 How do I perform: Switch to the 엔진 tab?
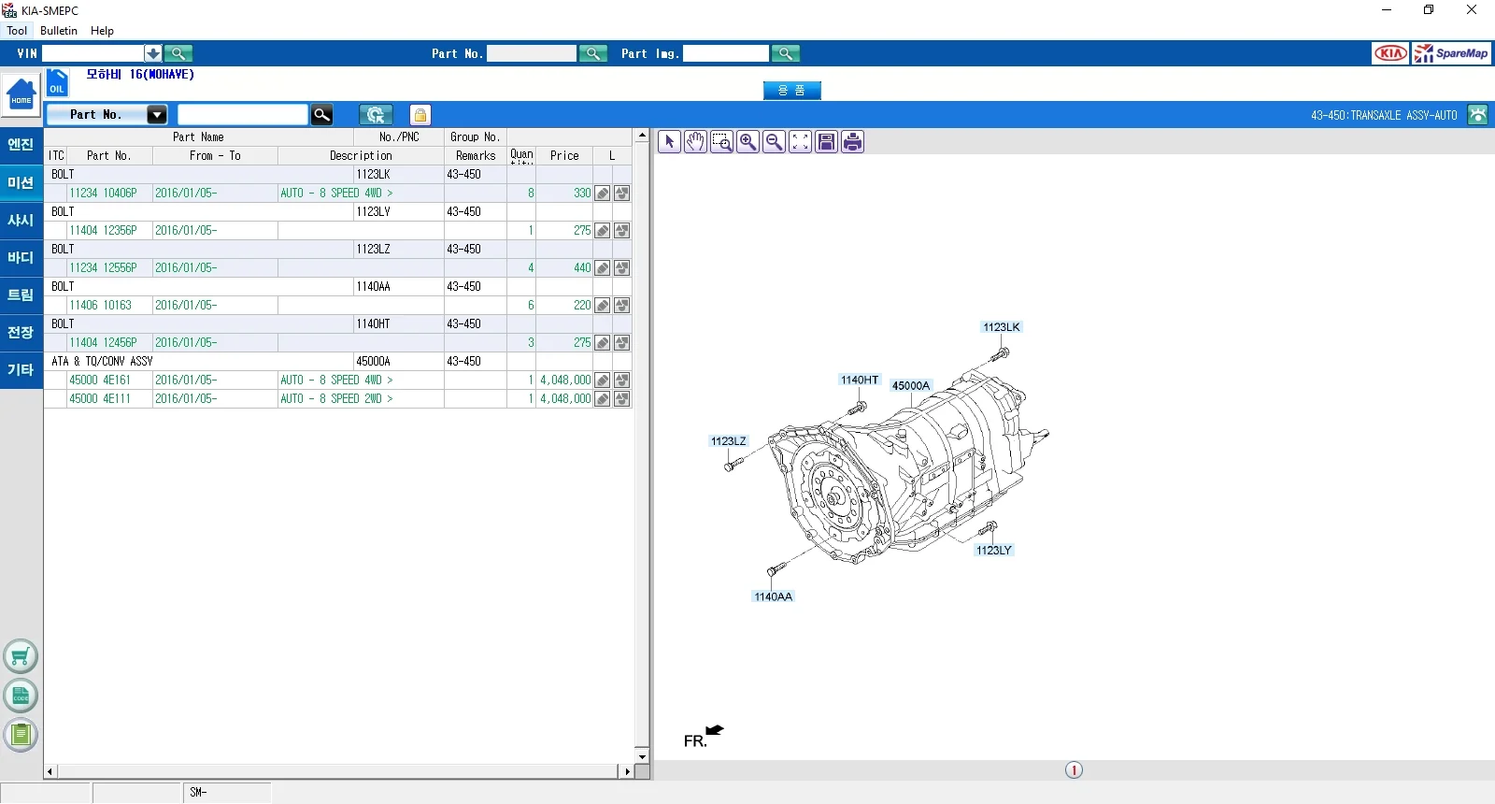(x=21, y=145)
